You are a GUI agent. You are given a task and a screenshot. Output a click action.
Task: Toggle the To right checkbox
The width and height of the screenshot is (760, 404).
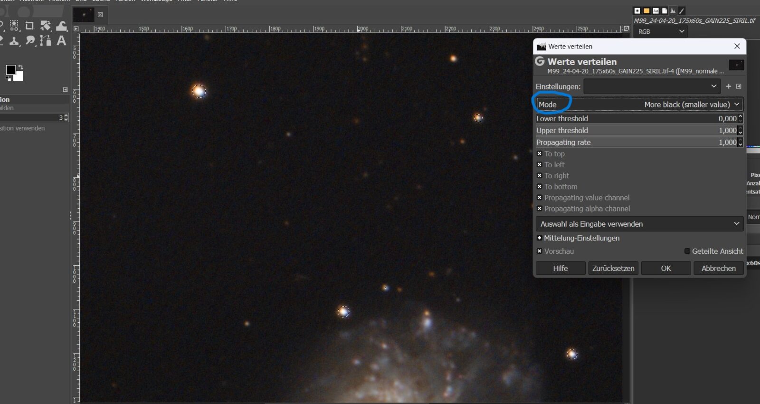[540, 175]
